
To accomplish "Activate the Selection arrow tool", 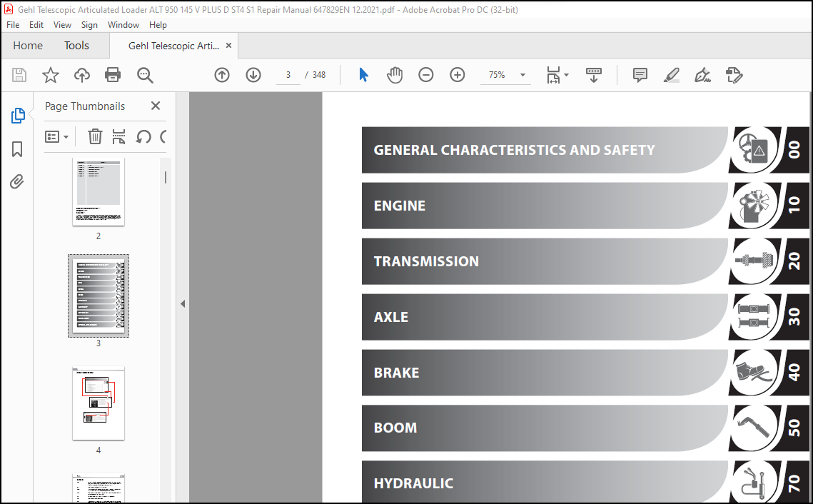I will 363,75.
